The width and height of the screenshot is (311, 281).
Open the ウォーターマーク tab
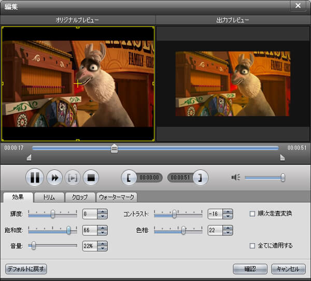tap(117, 197)
